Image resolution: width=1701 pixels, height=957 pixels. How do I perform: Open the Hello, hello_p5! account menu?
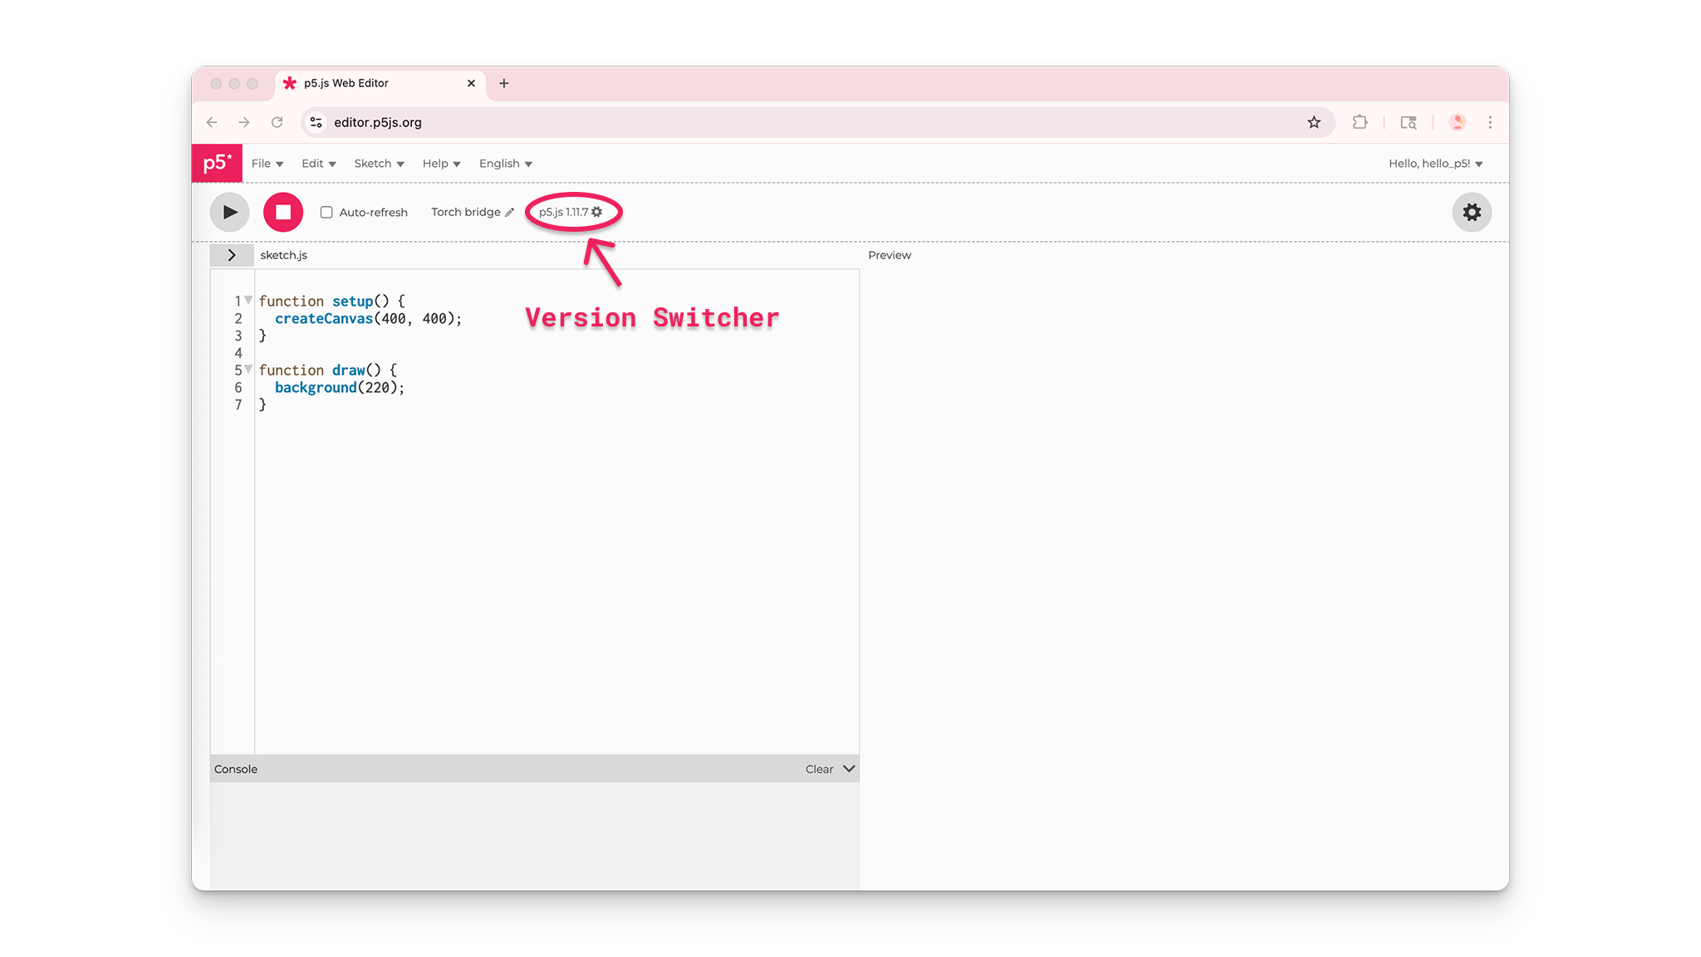pos(1435,164)
